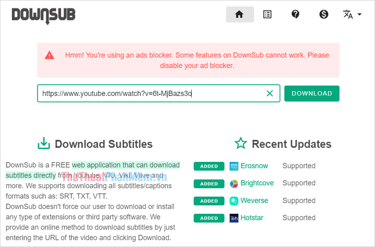The image size is (375, 247).
Task: Clear the URL field with X icon
Action: [269, 93]
